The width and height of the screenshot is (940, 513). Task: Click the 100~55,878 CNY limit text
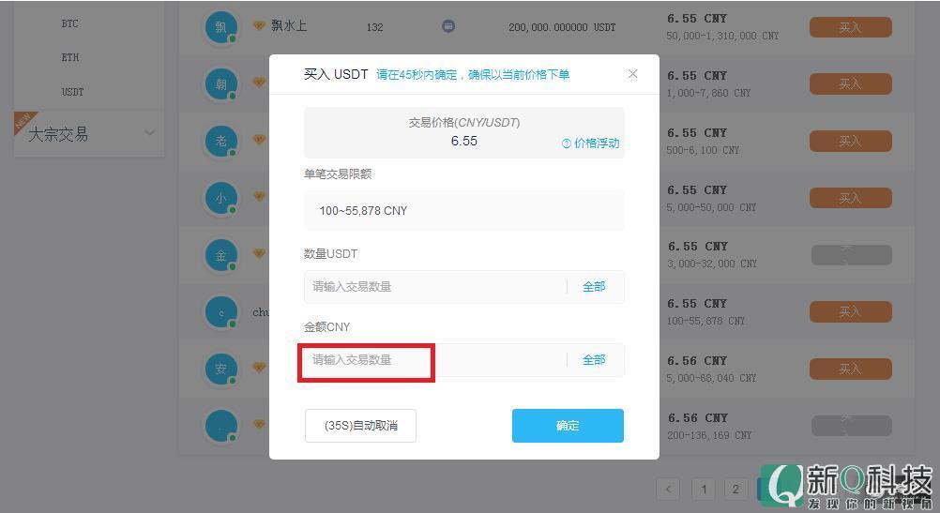[x=363, y=211]
